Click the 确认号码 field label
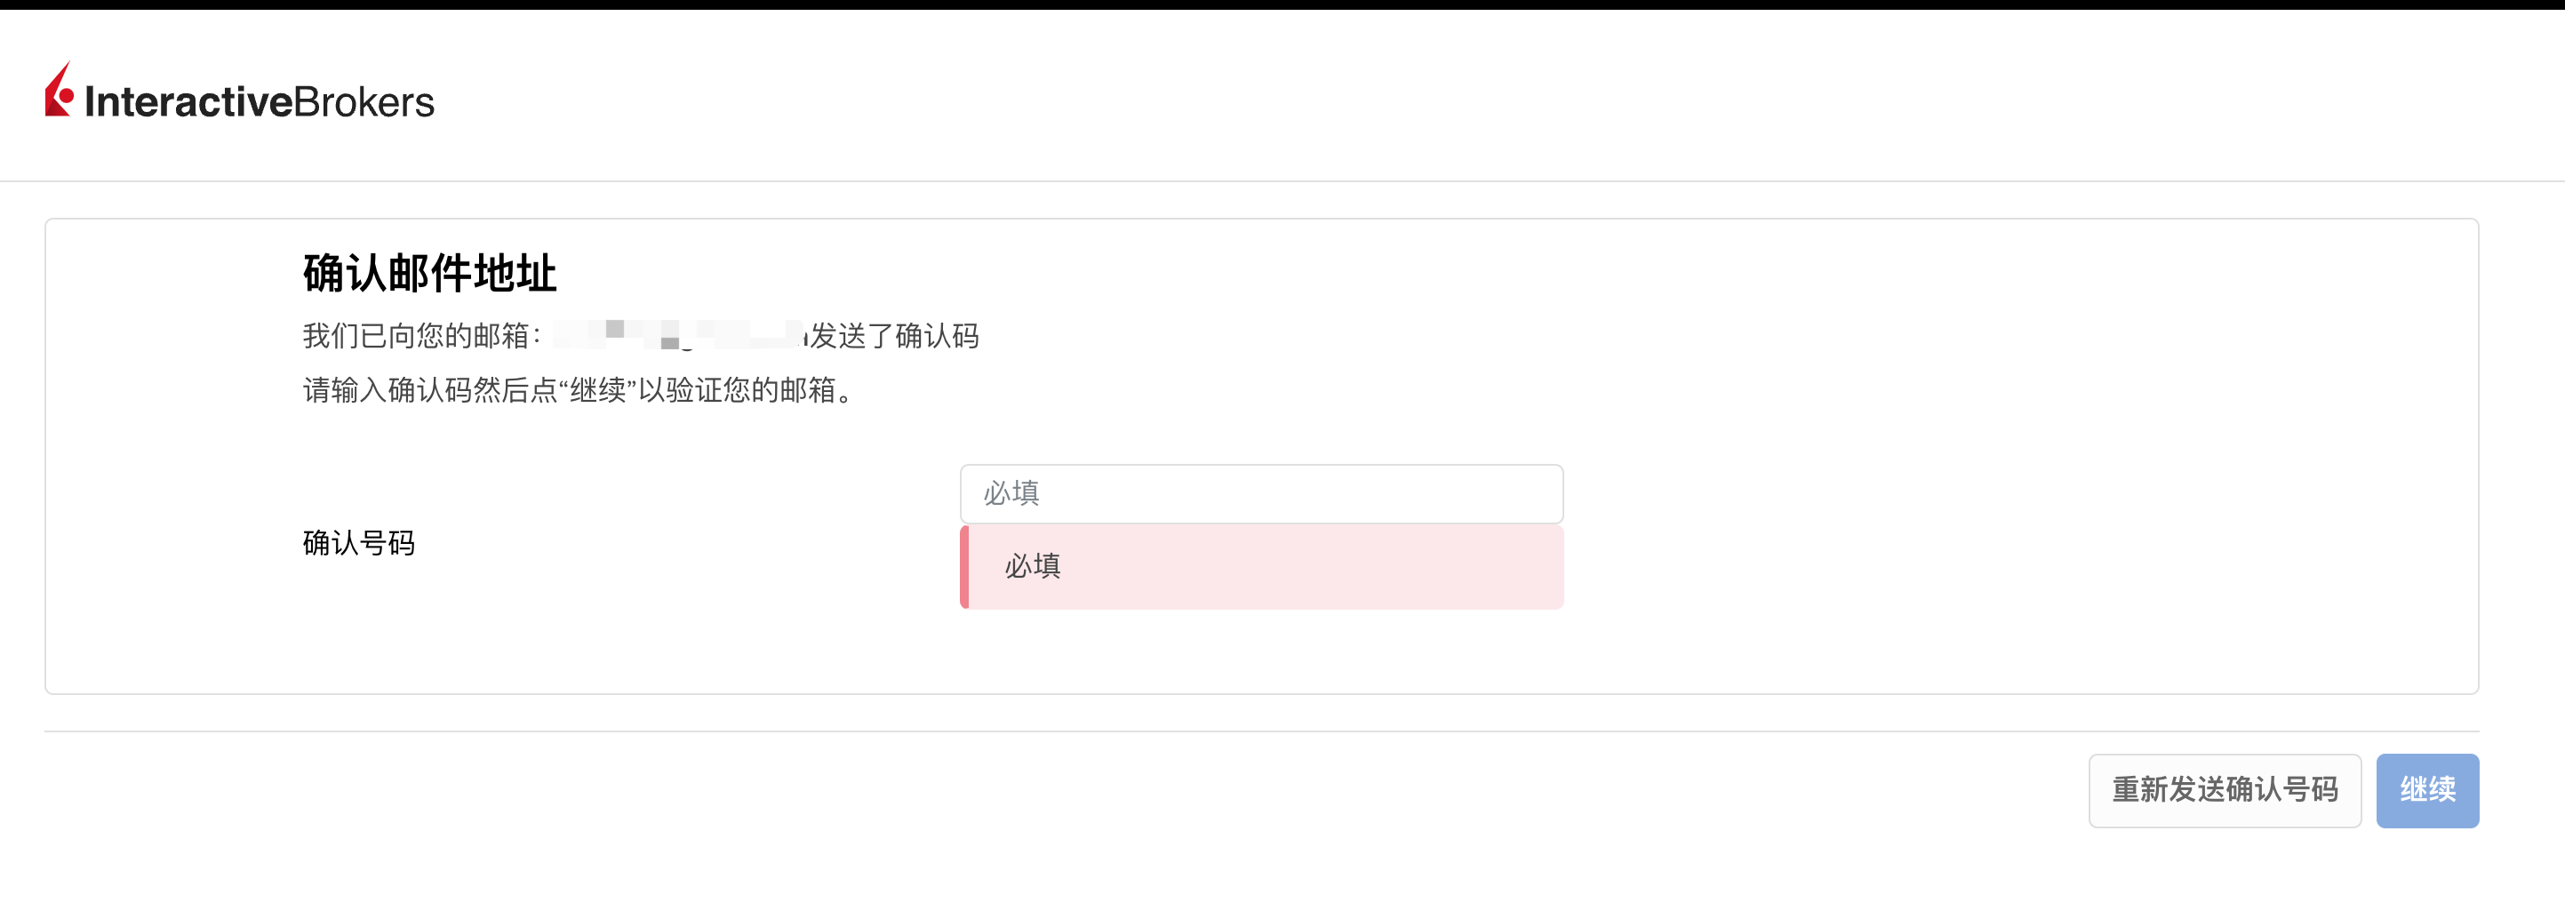Viewport: 2565px width, 903px height. click(358, 542)
